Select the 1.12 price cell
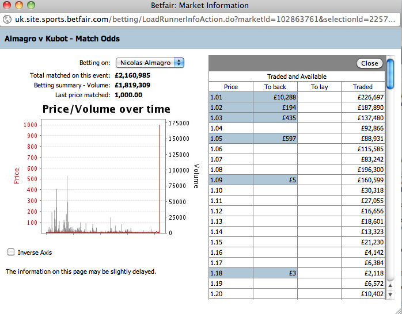The width and height of the screenshot is (402, 314). [231, 211]
